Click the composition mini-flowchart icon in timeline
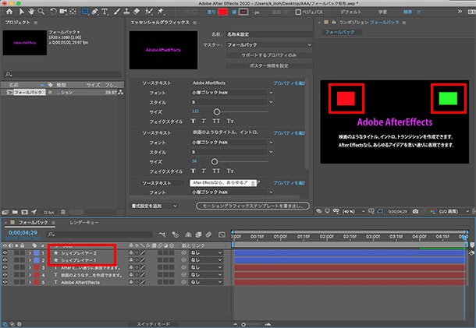The height and width of the screenshot is (328, 476). [x=162, y=235]
